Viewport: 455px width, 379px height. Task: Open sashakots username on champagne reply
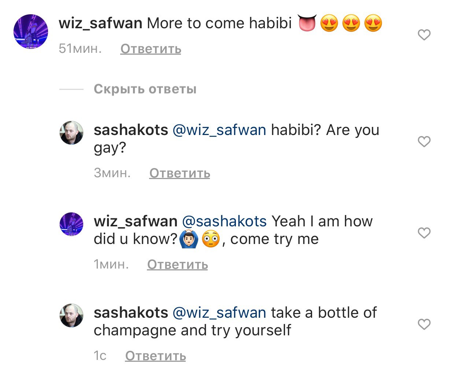[131, 313]
